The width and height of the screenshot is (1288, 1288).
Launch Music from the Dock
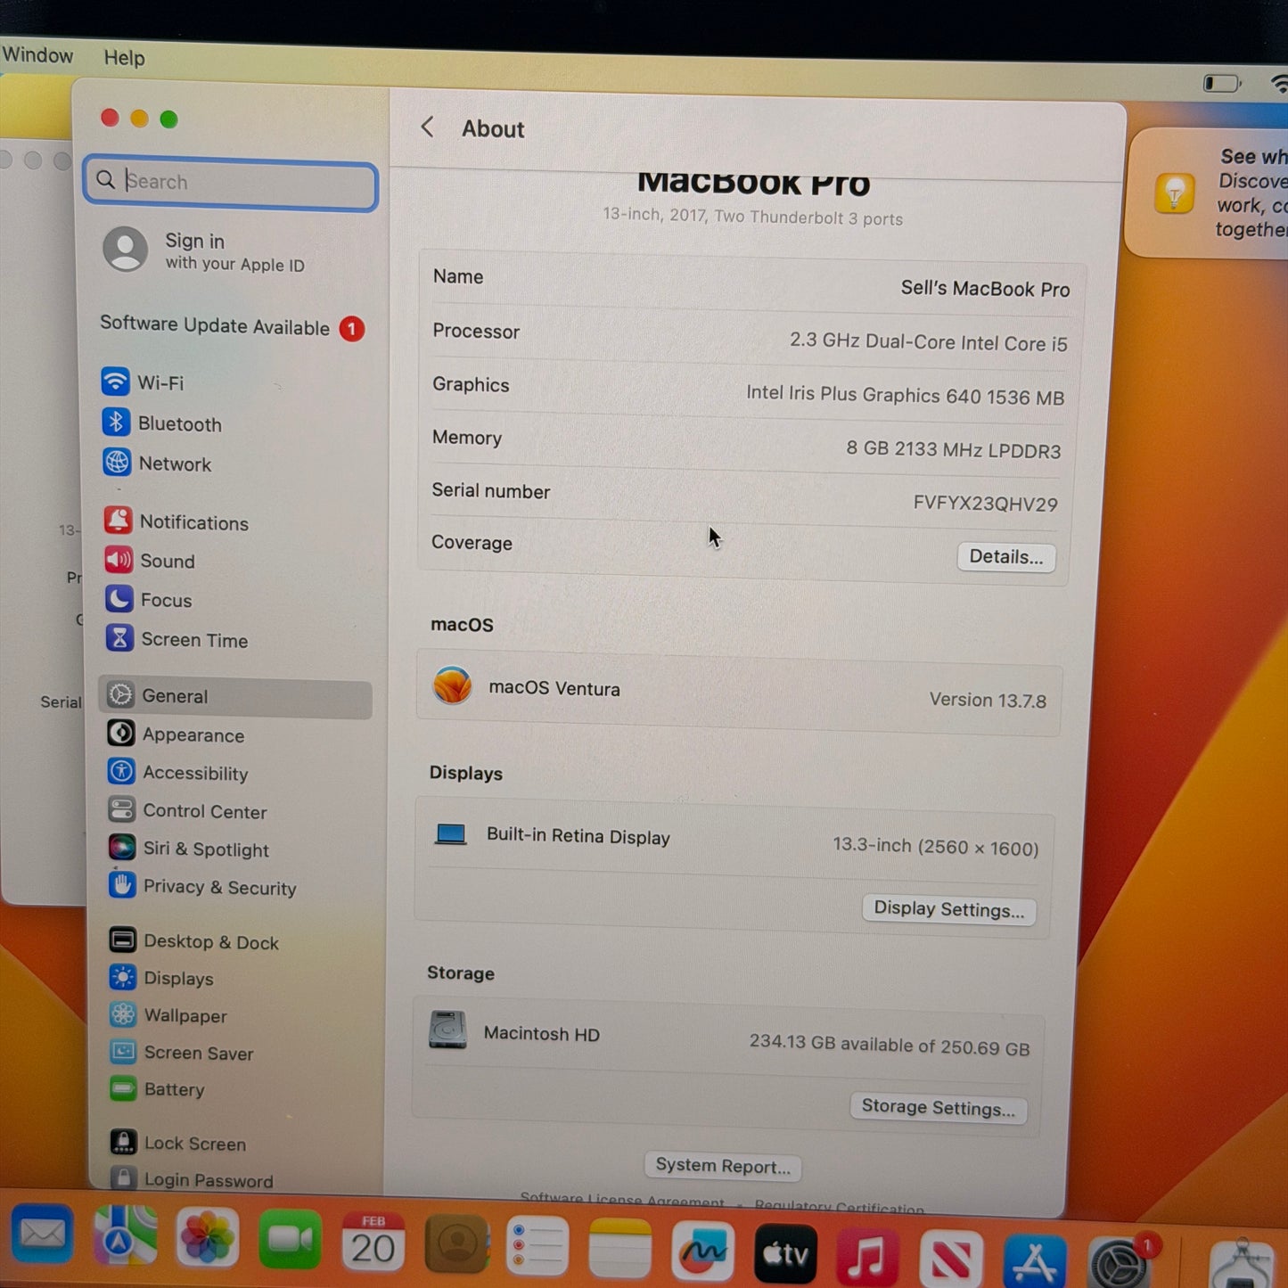(x=867, y=1257)
